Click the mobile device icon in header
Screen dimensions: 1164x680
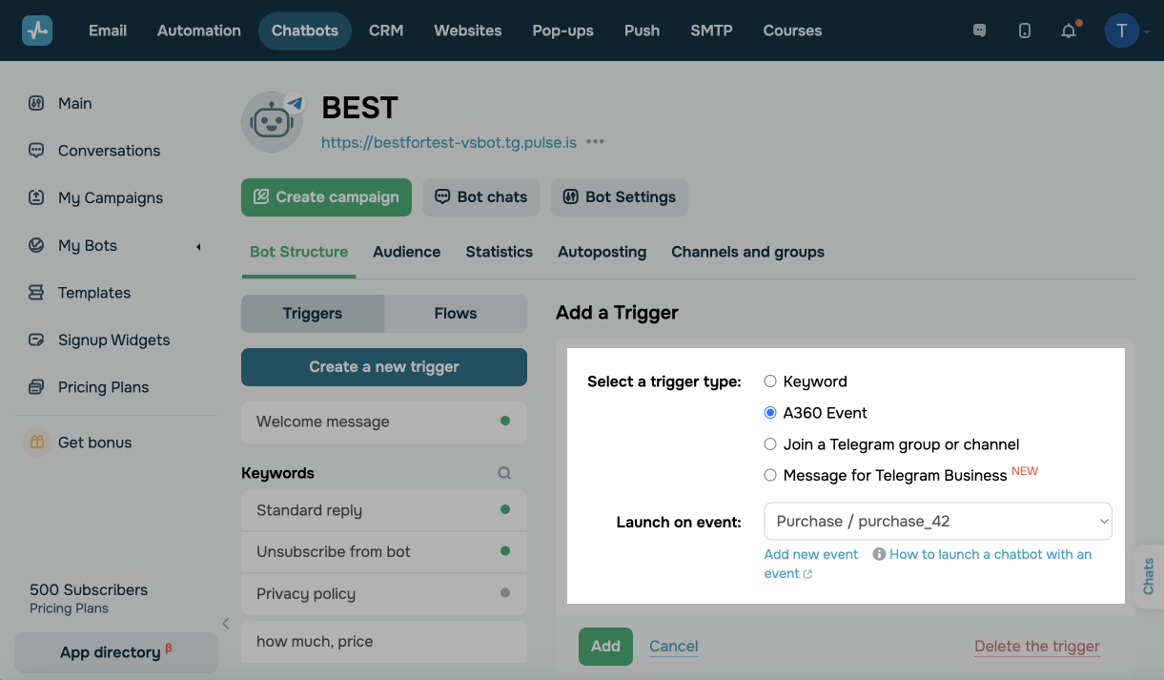(x=1025, y=31)
